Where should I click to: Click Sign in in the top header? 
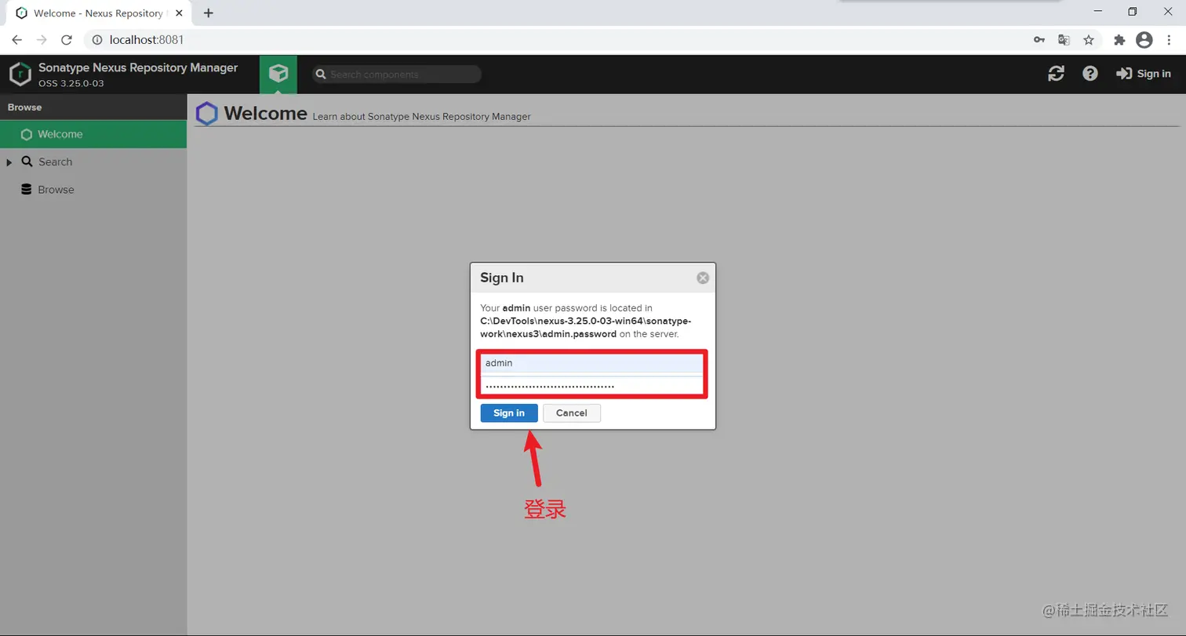1144,74
